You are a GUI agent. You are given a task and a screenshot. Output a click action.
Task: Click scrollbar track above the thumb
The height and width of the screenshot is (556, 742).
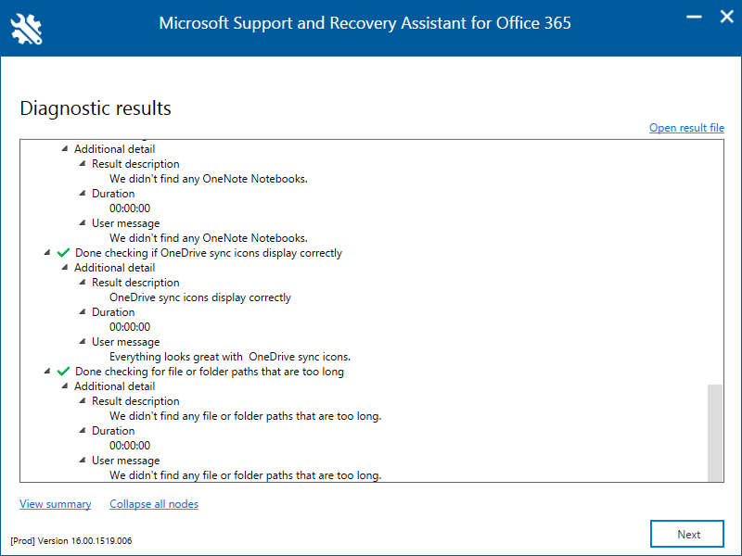(715, 259)
